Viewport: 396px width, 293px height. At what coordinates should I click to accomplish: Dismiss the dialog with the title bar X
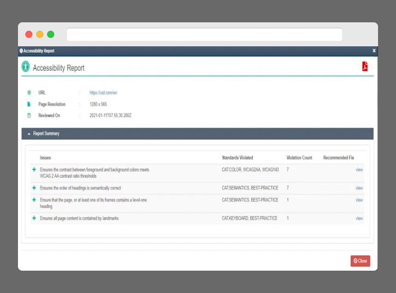pos(374,51)
